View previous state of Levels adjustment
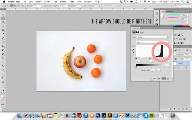The image size is (192, 120). pos(155,79)
